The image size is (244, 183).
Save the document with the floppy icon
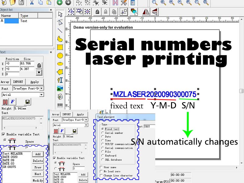click(x=21, y=2)
